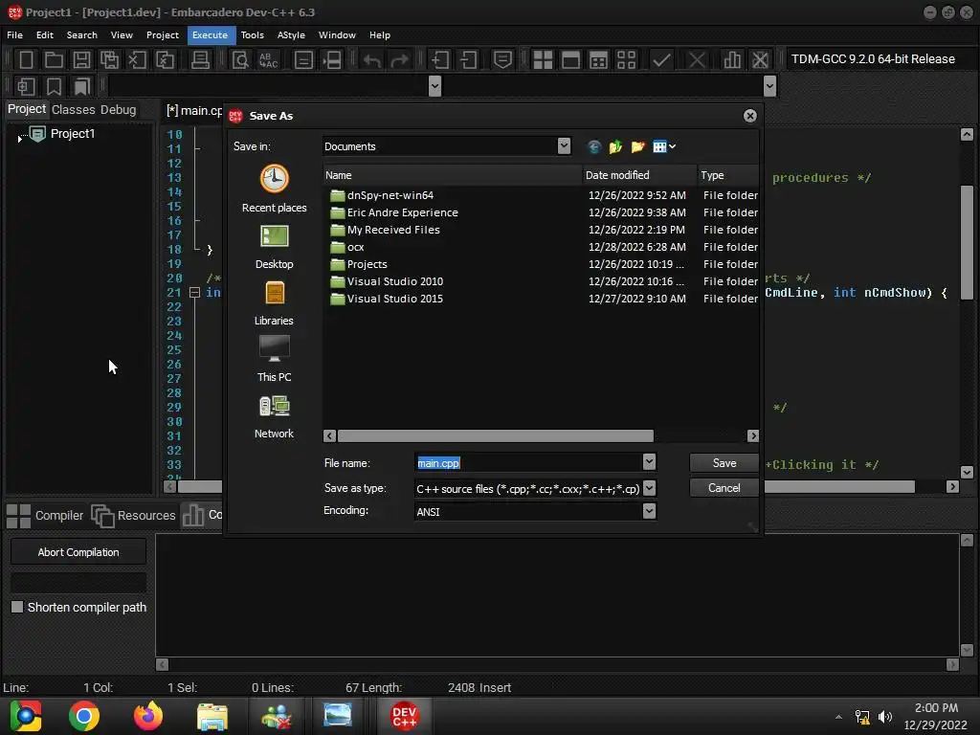Open Recent places in Save As sidebar

[274, 189]
